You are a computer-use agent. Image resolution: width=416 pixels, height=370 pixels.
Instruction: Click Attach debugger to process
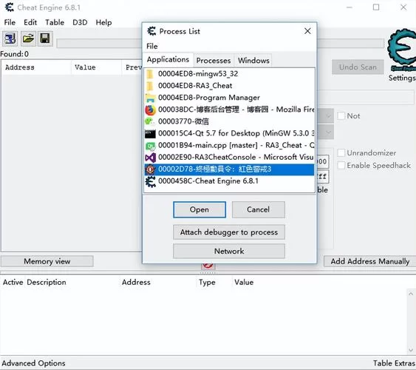[229, 232]
